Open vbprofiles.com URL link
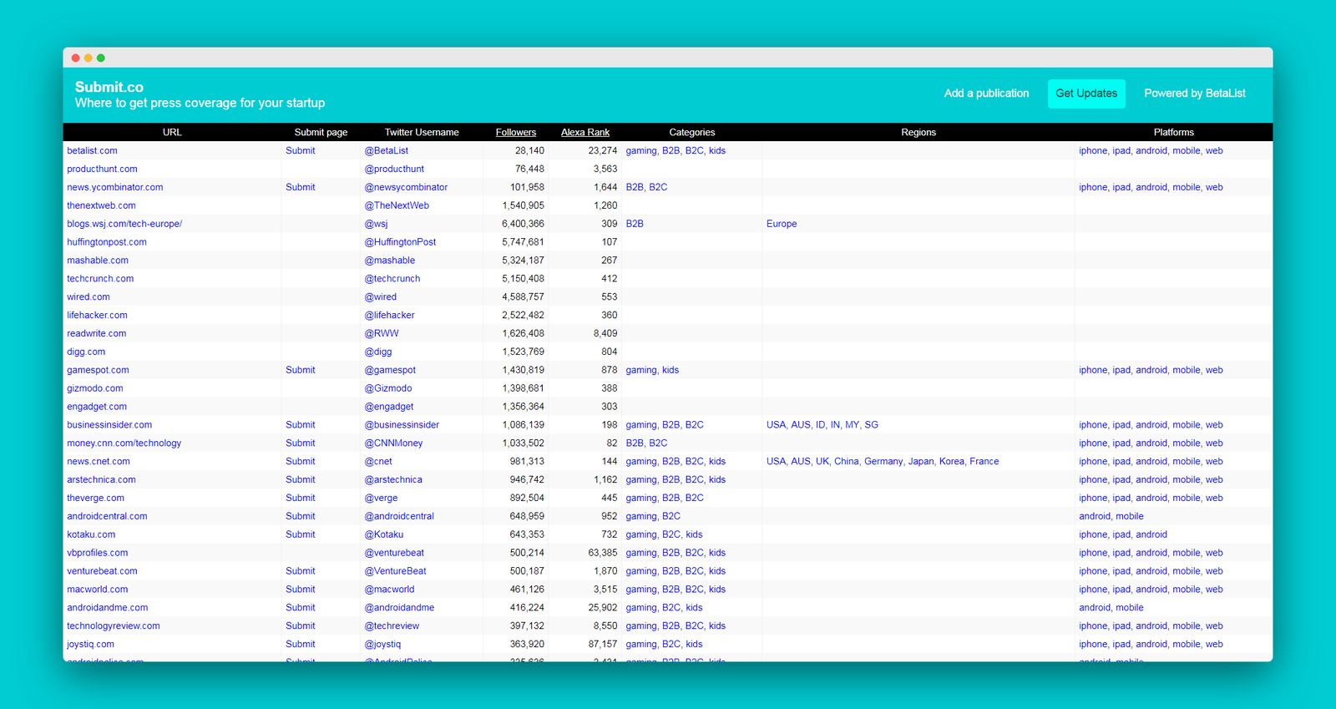Viewport: 1336px width, 709px height. tap(98, 554)
